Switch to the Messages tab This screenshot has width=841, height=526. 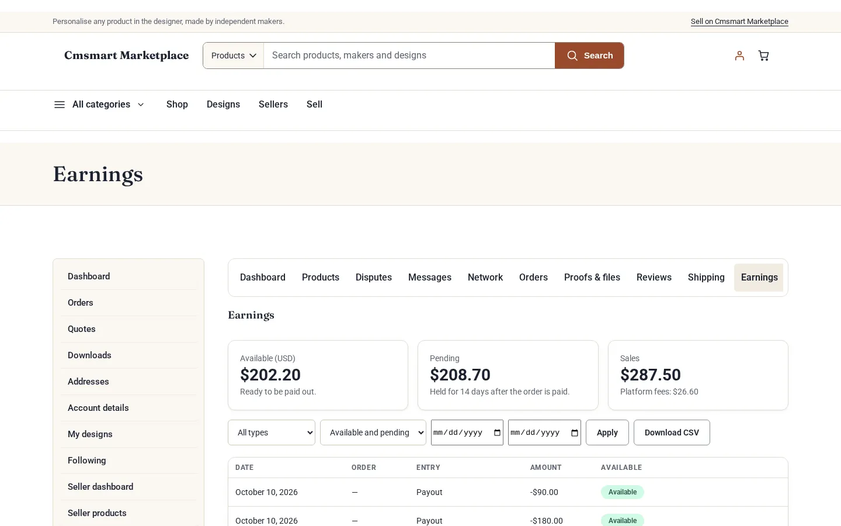(430, 278)
